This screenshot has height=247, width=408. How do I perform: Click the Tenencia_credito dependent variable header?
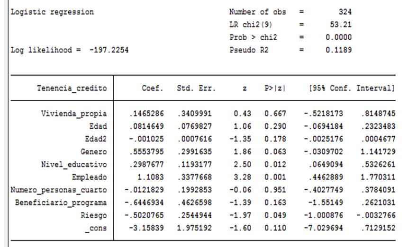click(72, 88)
